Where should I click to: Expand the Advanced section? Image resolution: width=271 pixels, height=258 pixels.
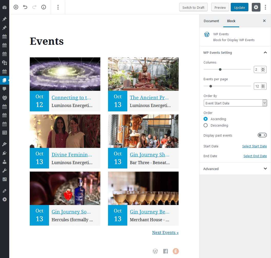(x=235, y=168)
